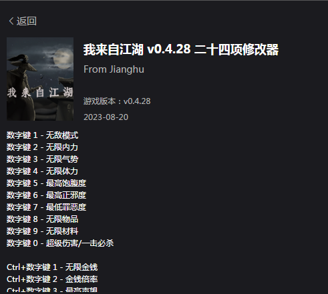The width and height of the screenshot is (328, 294).
Task: Select 数字键 0 超级伤害/一击必杀 entry
Action: pyautogui.click(x=60, y=243)
